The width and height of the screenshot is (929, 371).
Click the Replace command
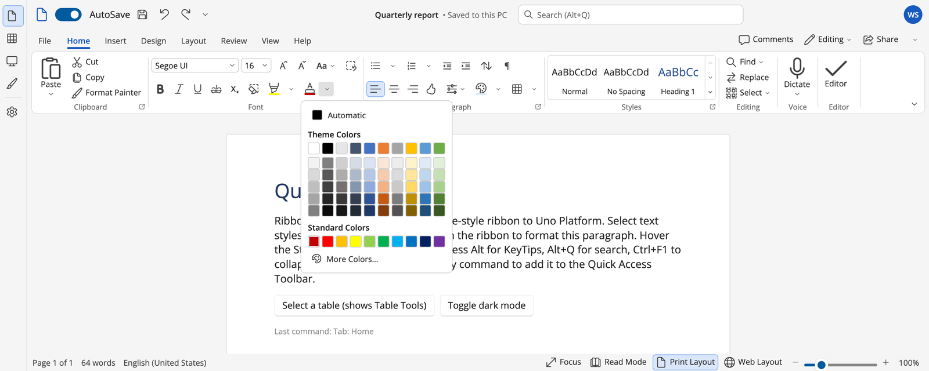(x=748, y=77)
